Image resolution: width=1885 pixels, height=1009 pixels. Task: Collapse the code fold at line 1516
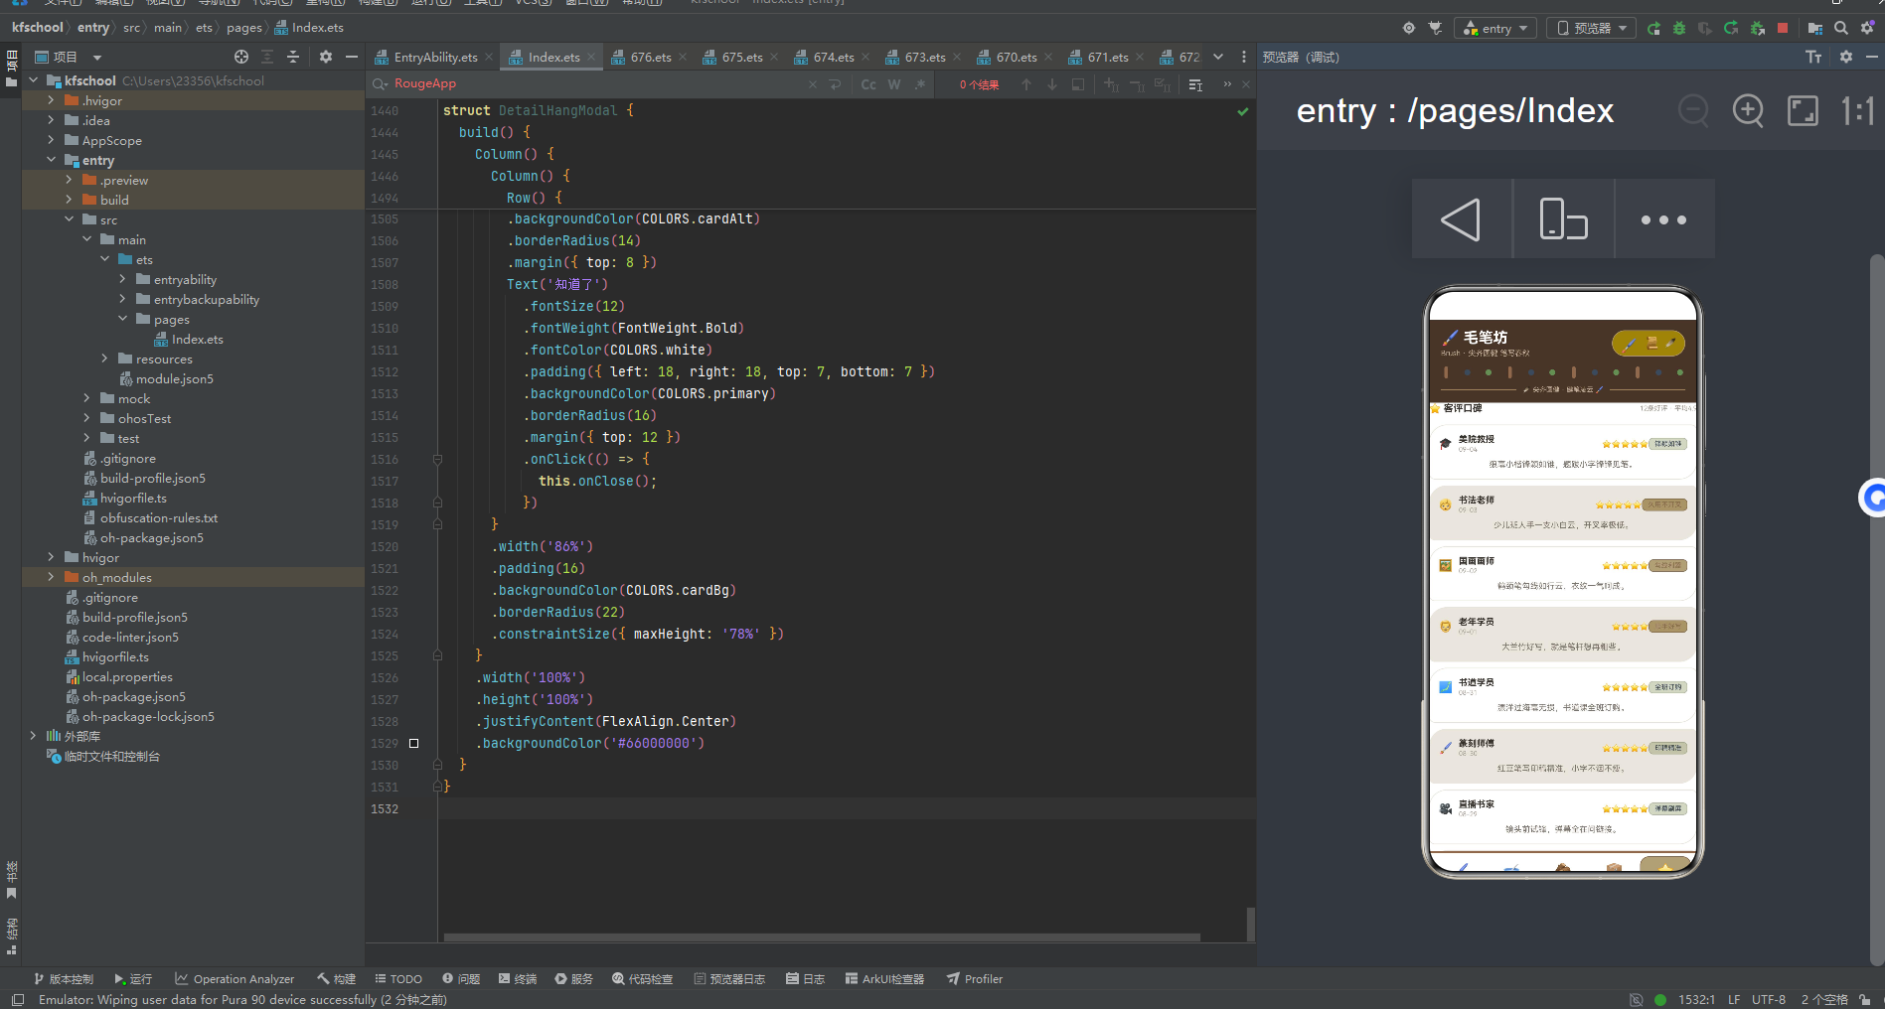[437, 459]
